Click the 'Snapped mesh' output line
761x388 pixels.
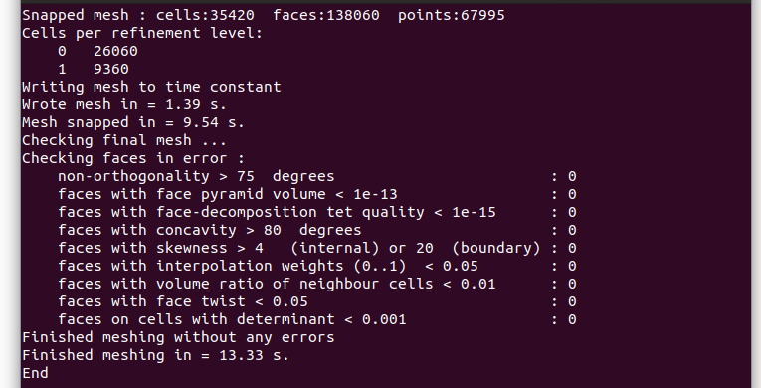click(x=264, y=15)
